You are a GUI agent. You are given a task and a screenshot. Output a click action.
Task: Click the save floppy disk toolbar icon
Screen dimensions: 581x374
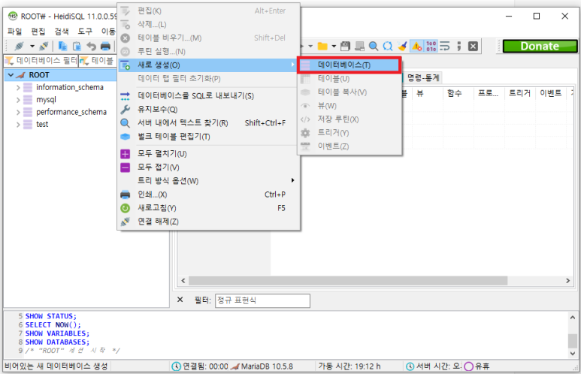point(345,47)
